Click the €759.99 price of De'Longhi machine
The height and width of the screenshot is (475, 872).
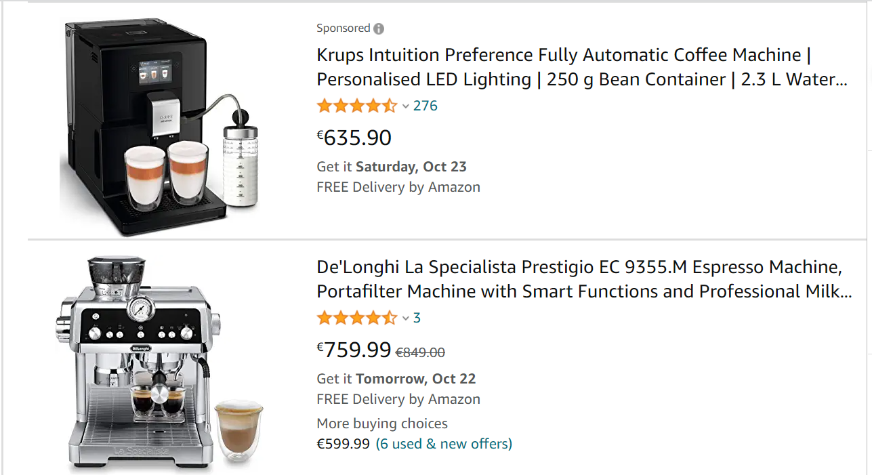coord(354,350)
